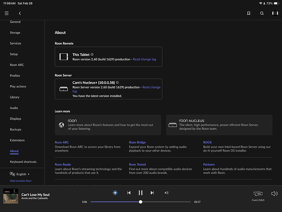The width and height of the screenshot is (282, 212).
Task: Expand the English language dropdown
Action: tap(20, 174)
